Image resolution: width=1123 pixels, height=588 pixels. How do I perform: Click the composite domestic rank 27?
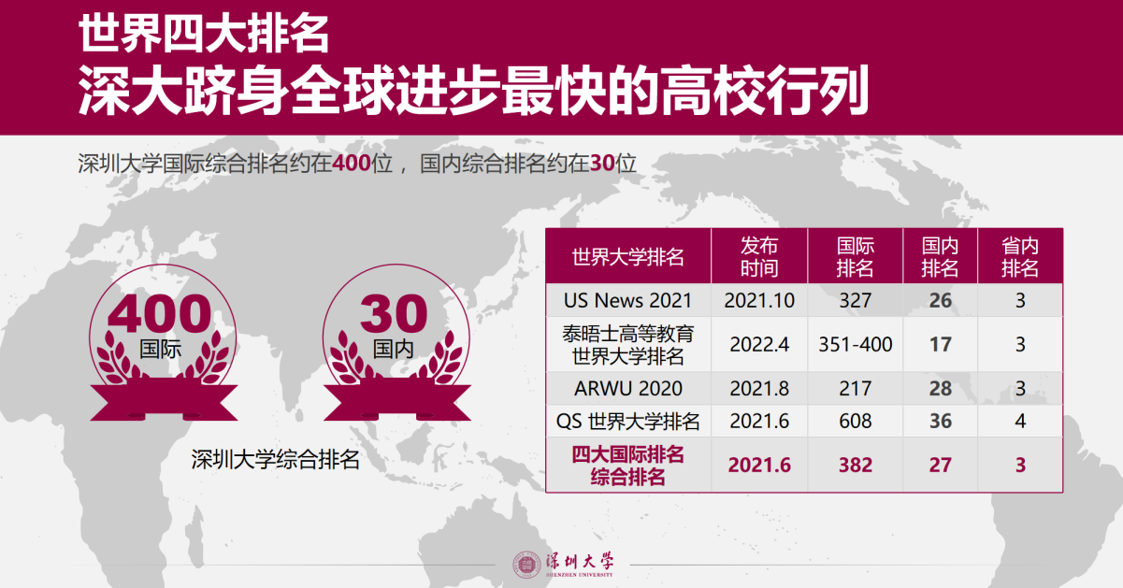[941, 465]
